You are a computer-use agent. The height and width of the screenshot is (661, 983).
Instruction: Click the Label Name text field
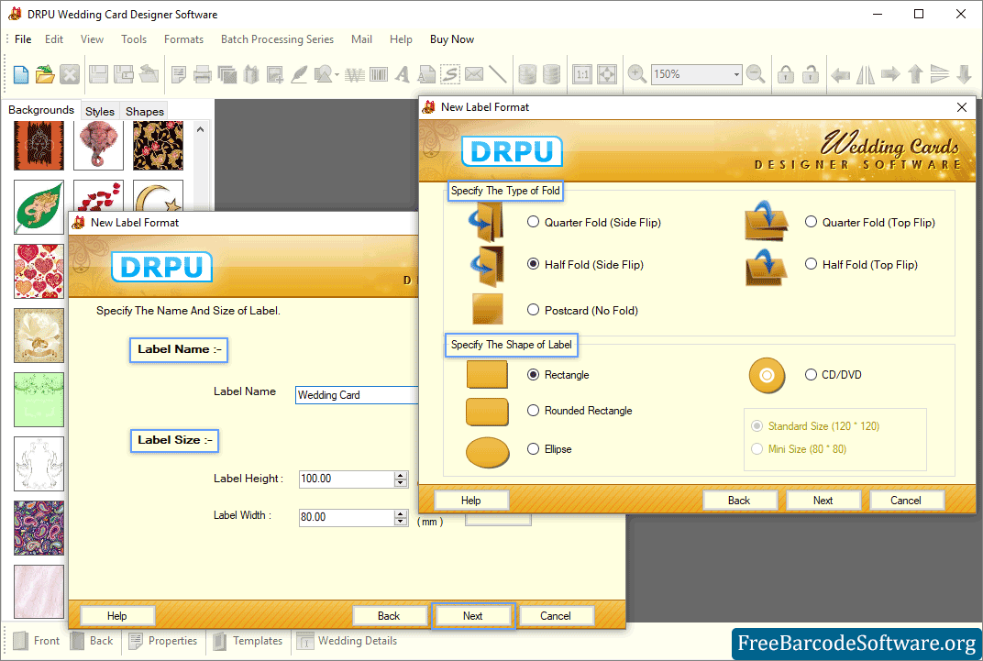coord(356,395)
